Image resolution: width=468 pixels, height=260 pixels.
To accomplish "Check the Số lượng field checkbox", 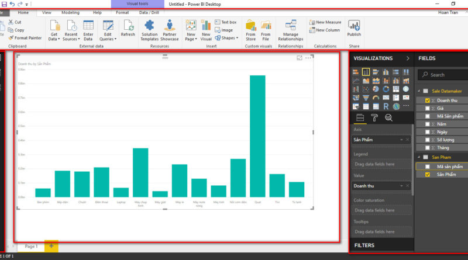I will (428, 140).
